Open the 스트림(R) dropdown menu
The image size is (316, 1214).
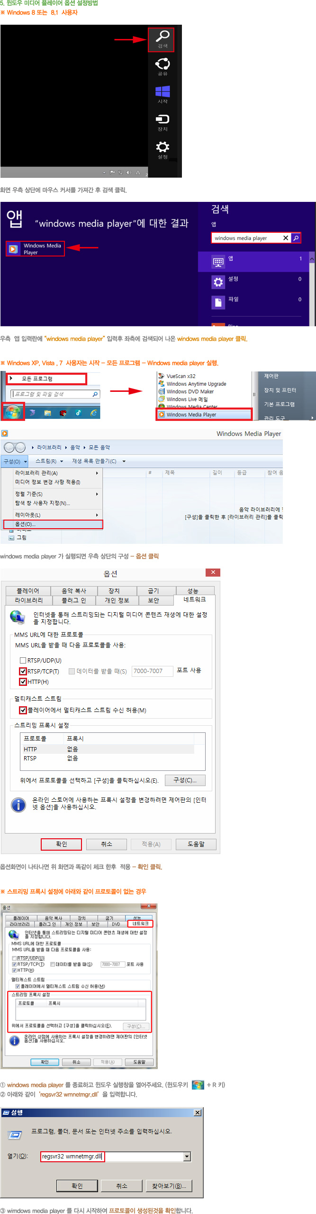click(x=49, y=461)
